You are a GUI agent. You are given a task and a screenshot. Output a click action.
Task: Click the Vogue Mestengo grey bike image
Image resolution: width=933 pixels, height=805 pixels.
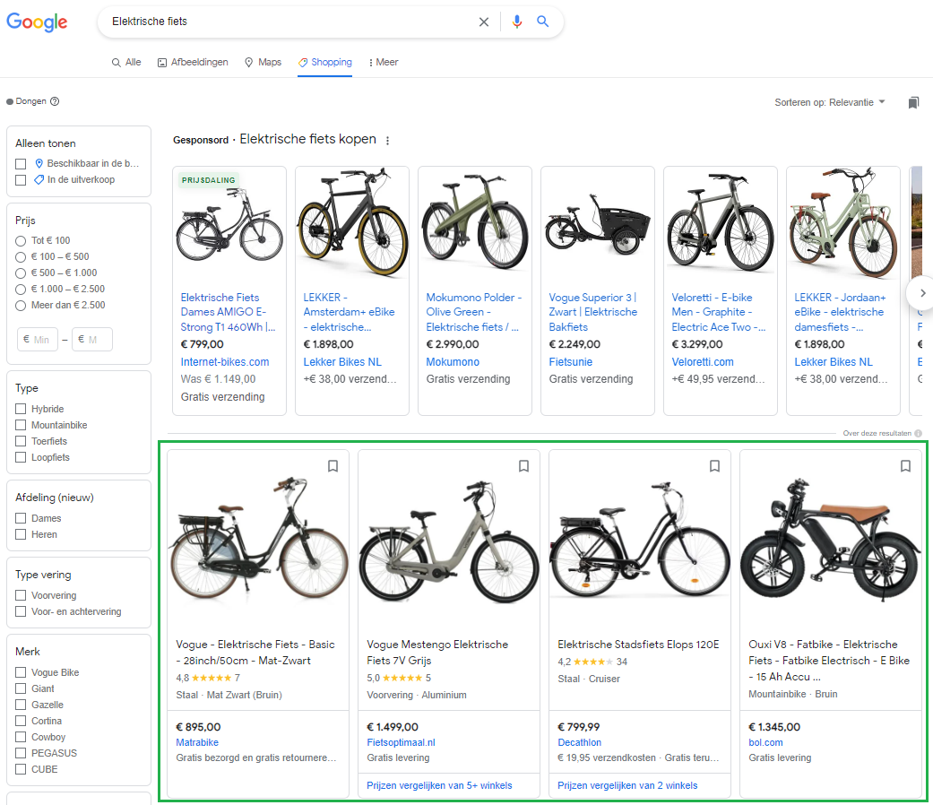click(x=449, y=541)
